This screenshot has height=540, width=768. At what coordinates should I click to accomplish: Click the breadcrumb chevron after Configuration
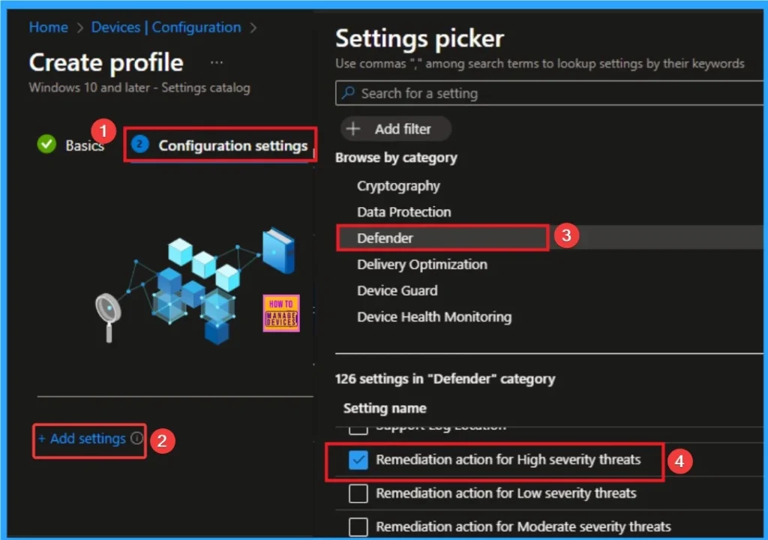point(254,27)
